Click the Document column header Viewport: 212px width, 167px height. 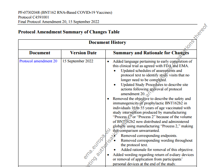40,53
